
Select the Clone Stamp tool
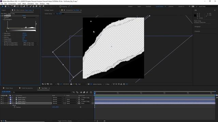tap(33, 6)
